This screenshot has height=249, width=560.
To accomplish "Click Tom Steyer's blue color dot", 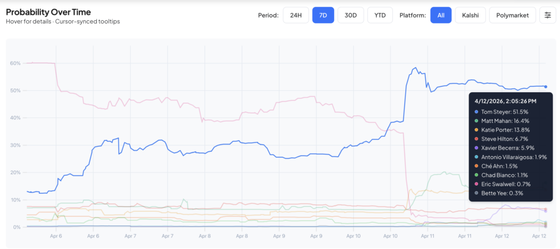I will [476, 111].
